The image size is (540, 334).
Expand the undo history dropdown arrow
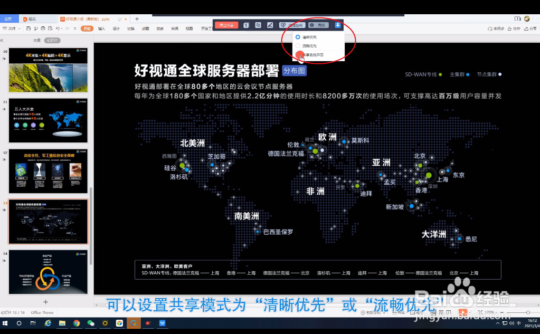62,28
